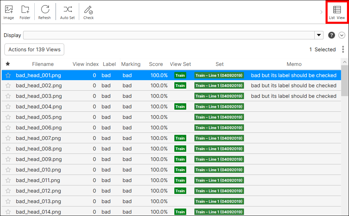Click the Auto Set shuffle icon

point(67,10)
